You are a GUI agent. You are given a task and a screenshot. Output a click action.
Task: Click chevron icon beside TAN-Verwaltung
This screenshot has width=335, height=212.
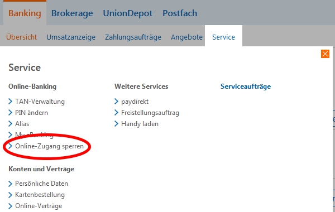tap(10, 101)
